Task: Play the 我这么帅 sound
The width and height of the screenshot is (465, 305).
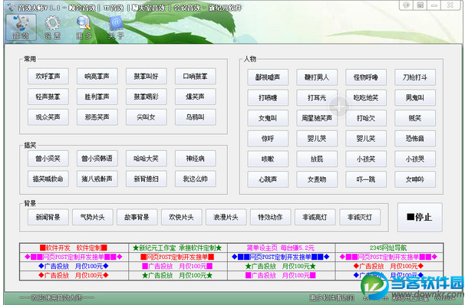Action: pos(195,179)
